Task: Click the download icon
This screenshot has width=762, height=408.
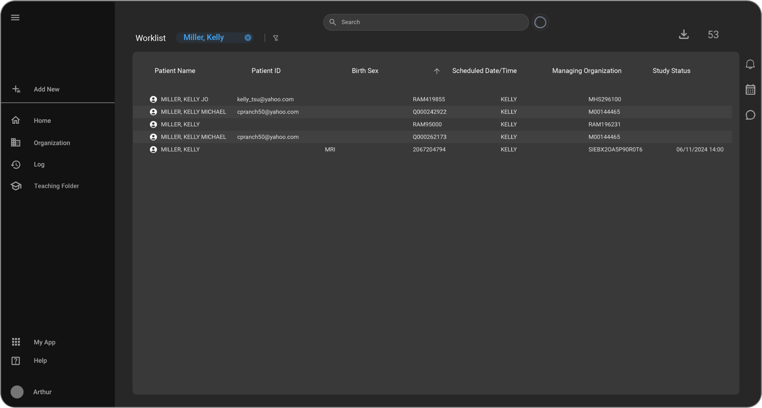Action: point(684,34)
